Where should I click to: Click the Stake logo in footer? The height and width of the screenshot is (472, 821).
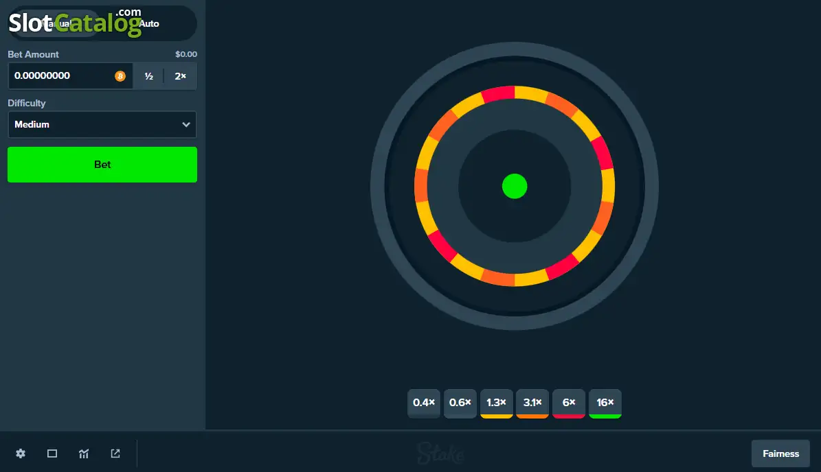click(440, 453)
